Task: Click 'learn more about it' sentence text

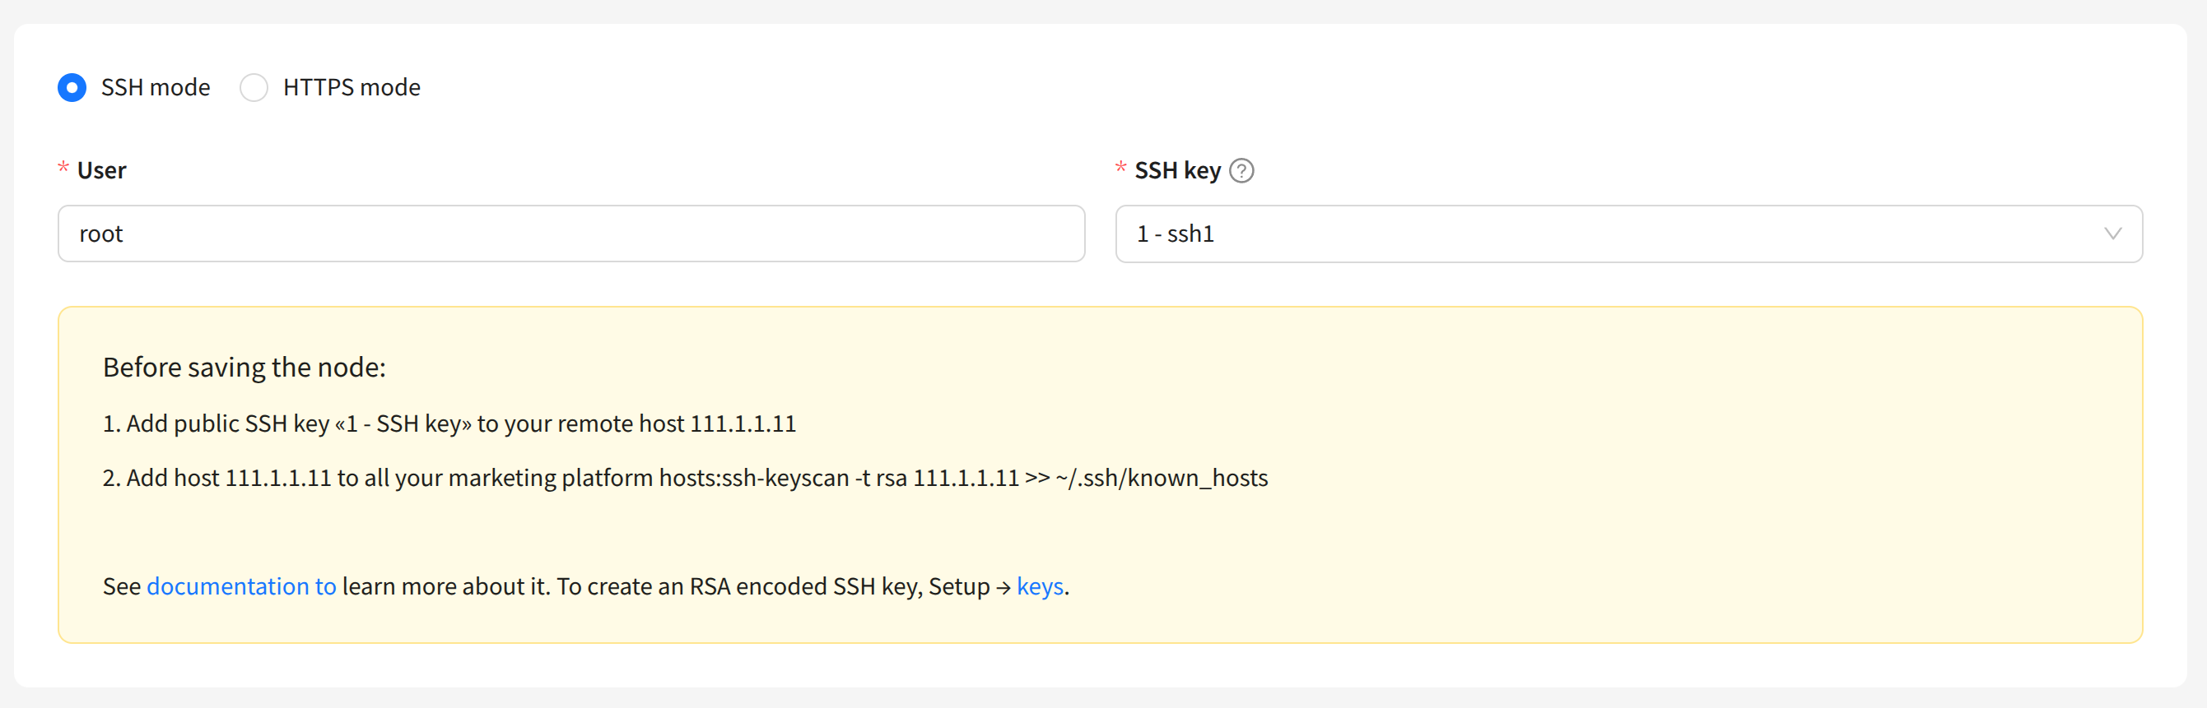Action: point(445,586)
